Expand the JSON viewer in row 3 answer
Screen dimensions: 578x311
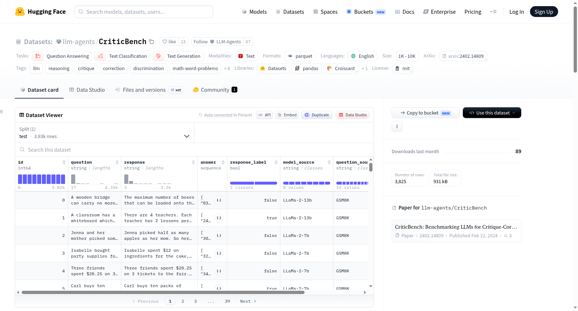(219, 253)
